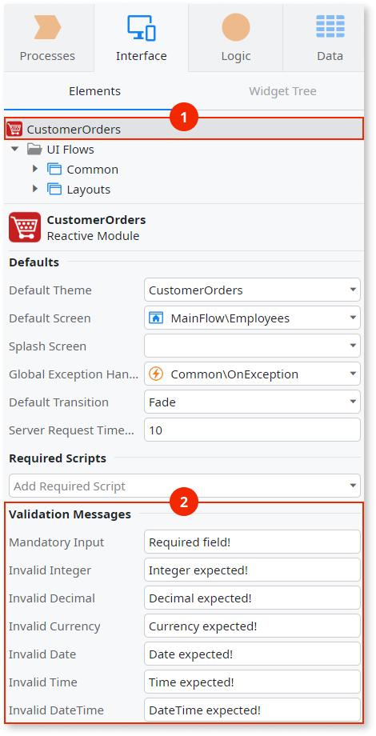Click the UI Flows folder icon
376x736 pixels.
[x=34, y=150]
